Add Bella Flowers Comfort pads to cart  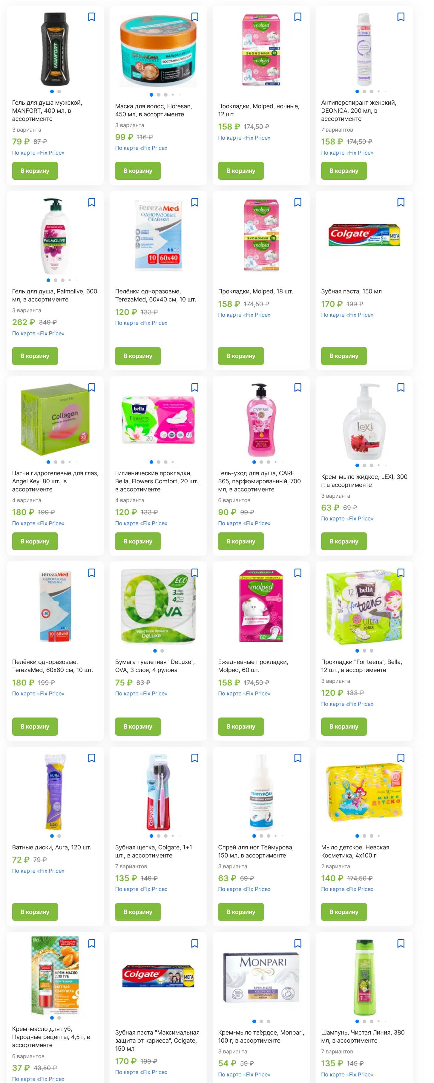point(138,541)
